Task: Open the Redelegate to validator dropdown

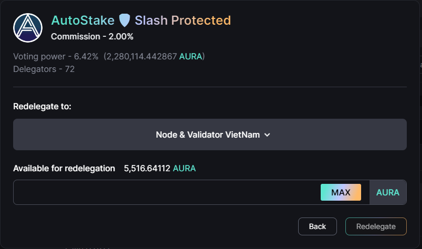Action: [209, 134]
